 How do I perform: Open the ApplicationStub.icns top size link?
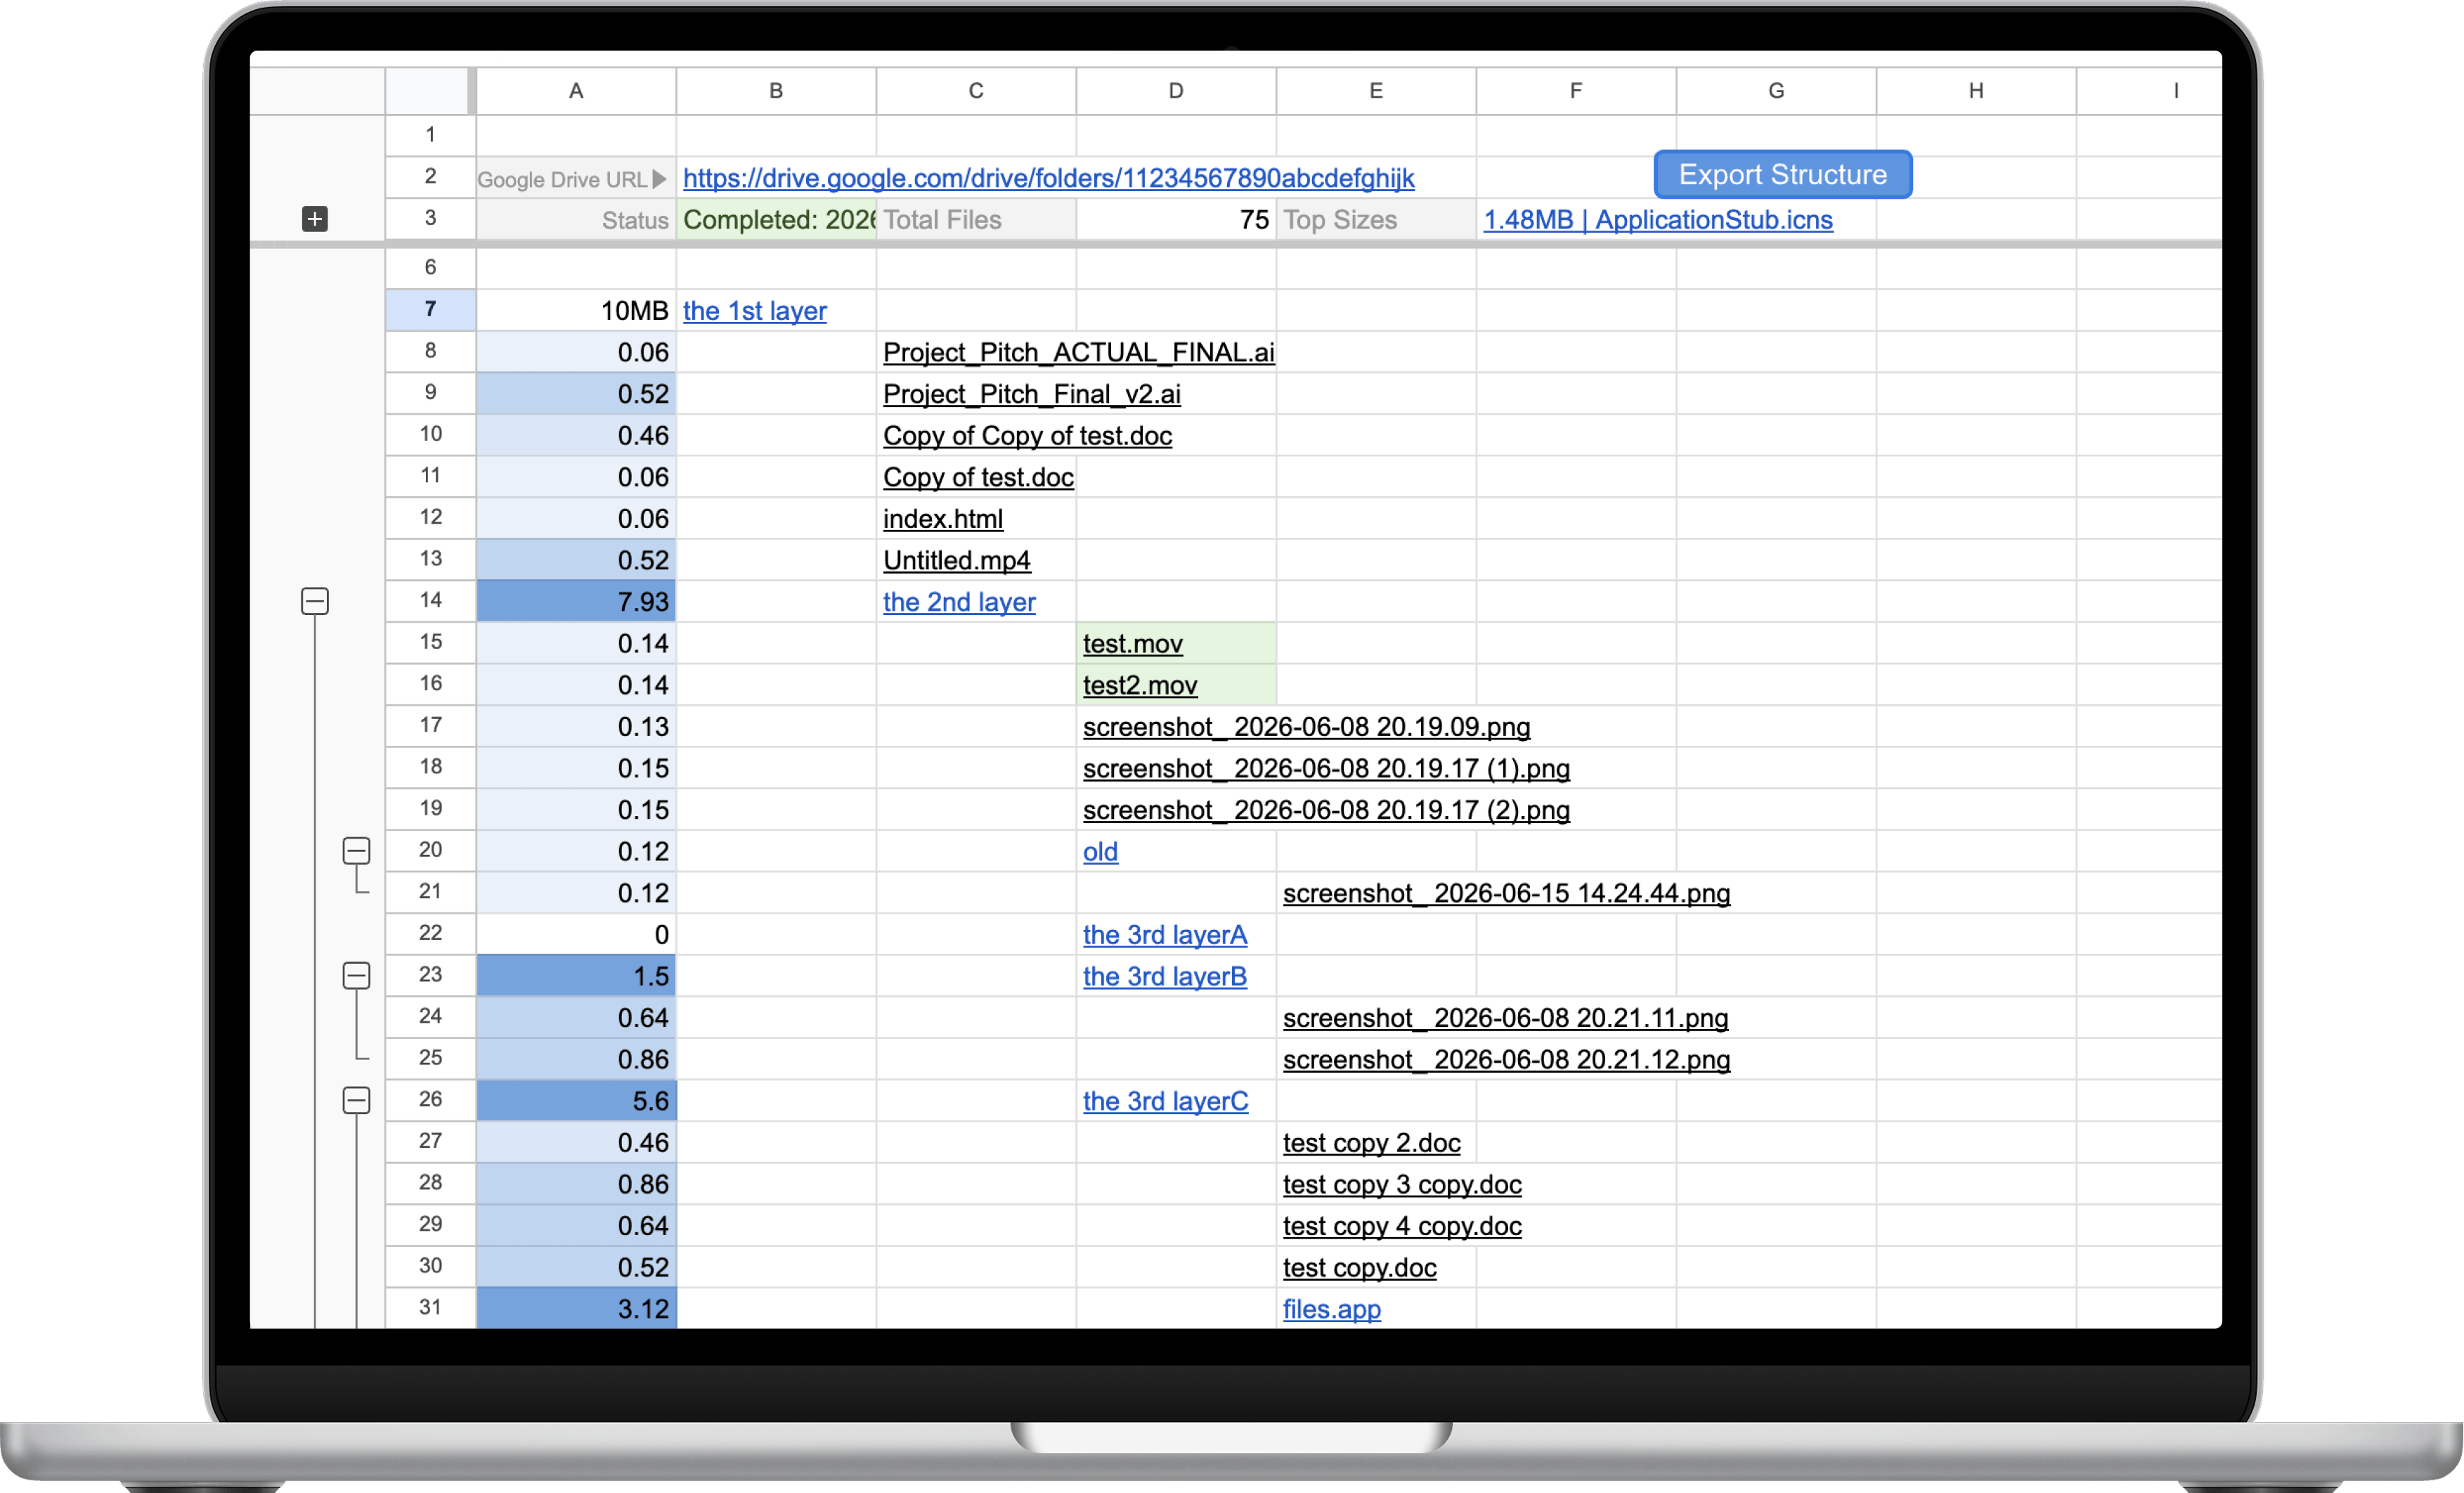point(1657,220)
